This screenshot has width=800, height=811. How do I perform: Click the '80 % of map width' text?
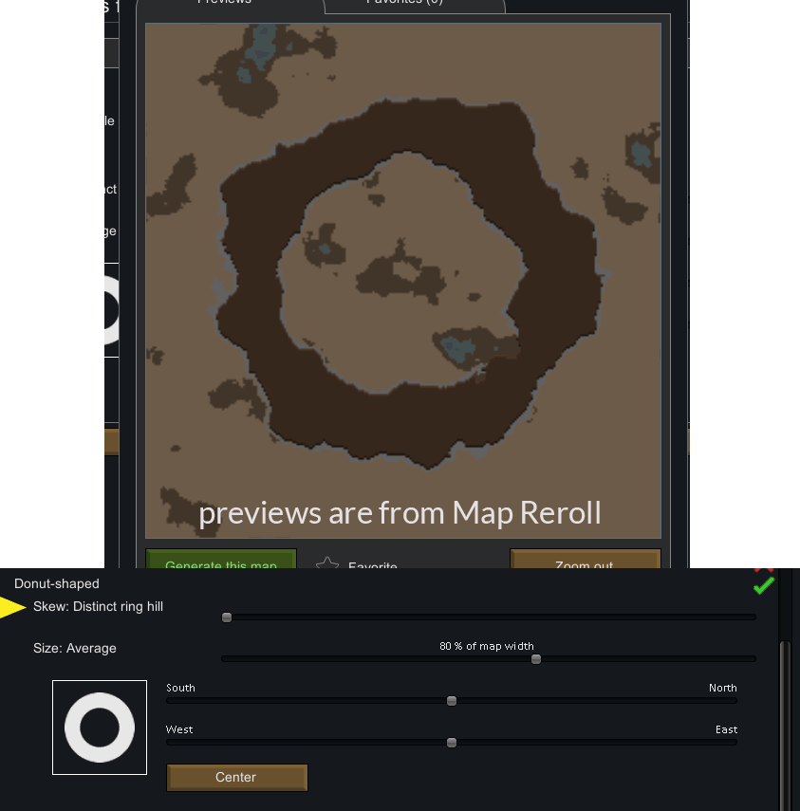487,646
